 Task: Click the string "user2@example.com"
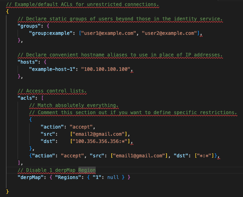tap(169, 33)
